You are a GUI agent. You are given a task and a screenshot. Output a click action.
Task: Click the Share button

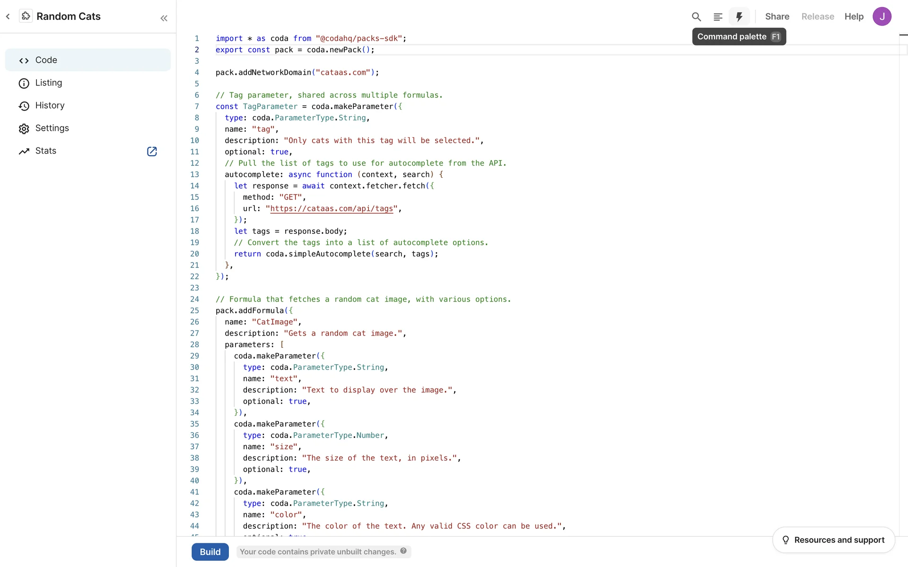point(777,17)
